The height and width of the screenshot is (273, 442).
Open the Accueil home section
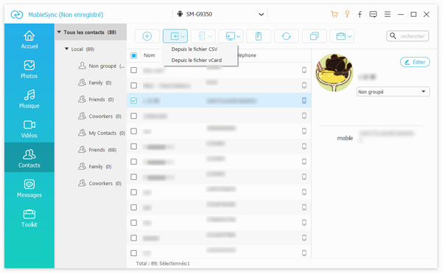coord(29,40)
